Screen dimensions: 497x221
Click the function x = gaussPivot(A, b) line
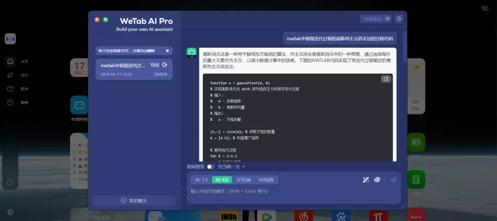click(x=240, y=83)
